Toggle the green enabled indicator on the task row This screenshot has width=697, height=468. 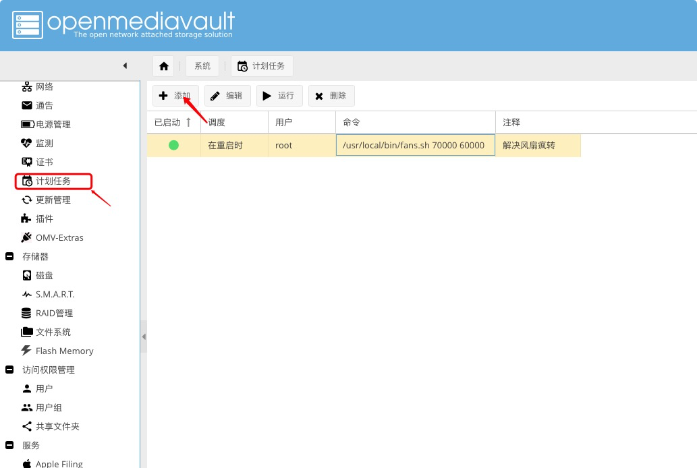click(173, 145)
